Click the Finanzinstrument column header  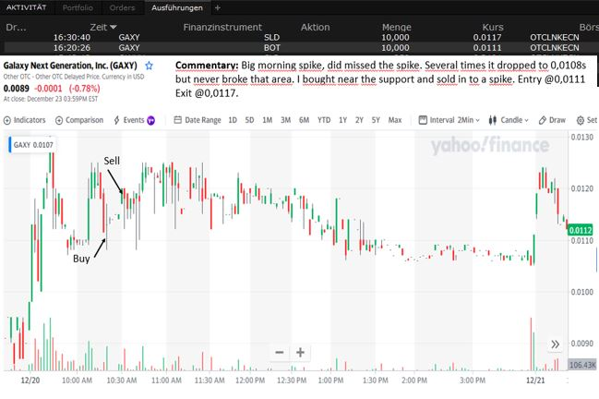(x=222, y=27)
